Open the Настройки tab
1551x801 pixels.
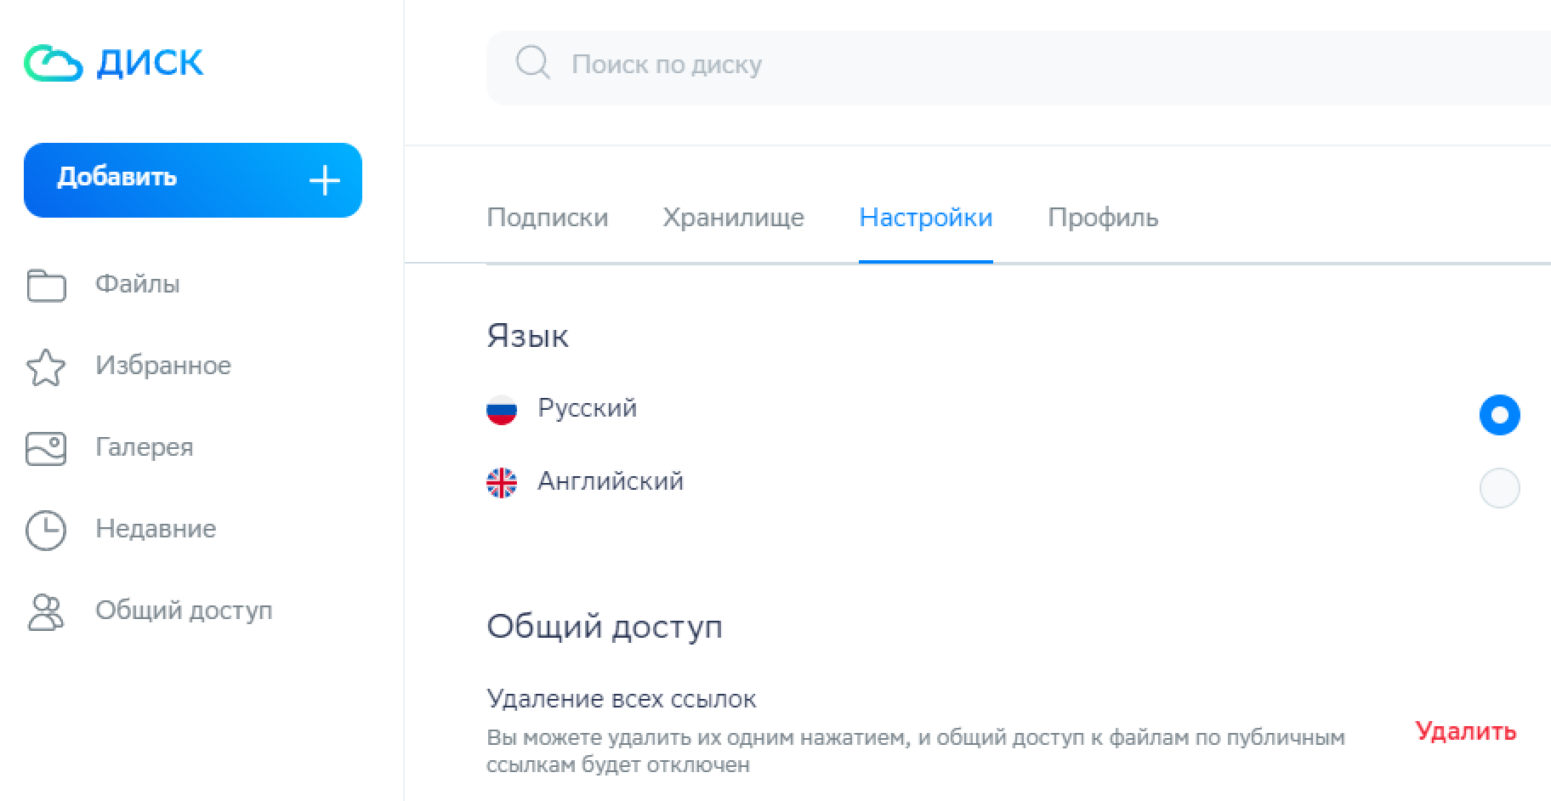[x=926, y=218]
